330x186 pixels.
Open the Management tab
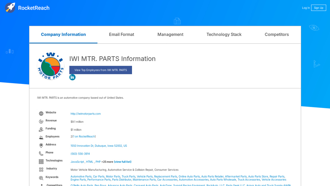point(170,34)
